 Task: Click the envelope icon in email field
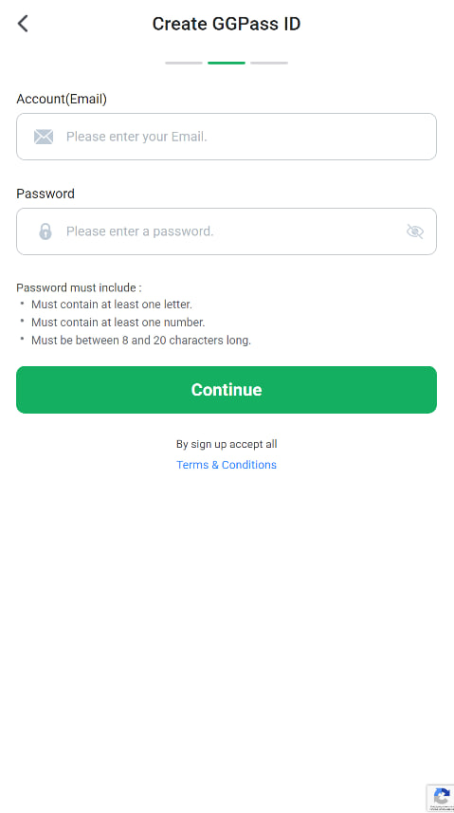[x=44, y=137]
